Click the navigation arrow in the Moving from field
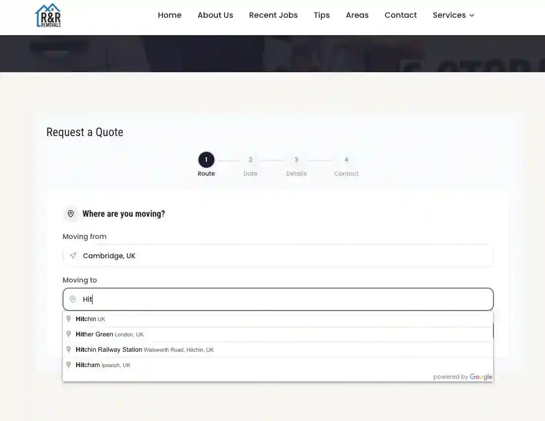 pyautogui.click(x=73, y=256)
